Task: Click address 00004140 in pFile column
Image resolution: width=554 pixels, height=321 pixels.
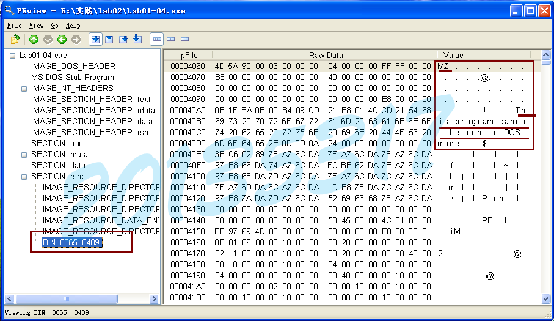Action: point(188,220)
